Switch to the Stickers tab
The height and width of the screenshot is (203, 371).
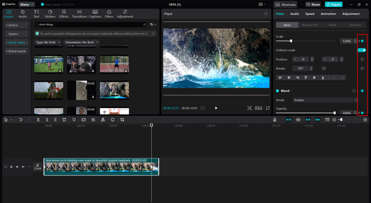point(50,14)
